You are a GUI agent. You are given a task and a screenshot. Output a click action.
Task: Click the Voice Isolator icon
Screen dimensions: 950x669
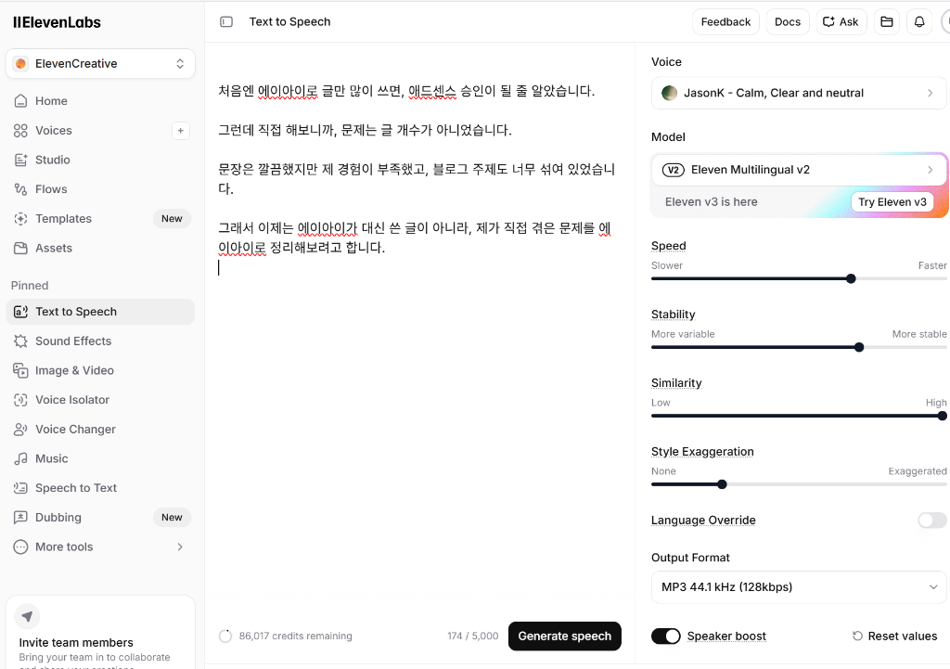pyautogui.click(x=20, y=400)
